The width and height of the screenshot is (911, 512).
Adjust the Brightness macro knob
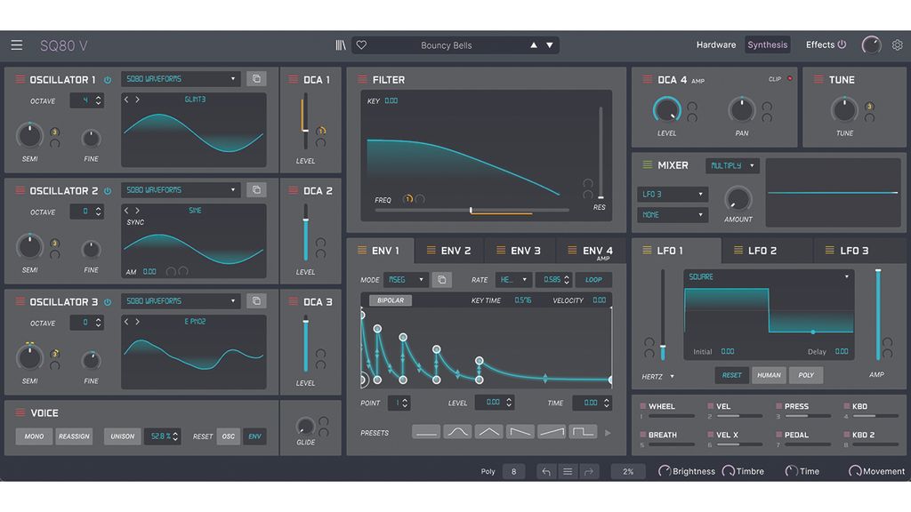coord(664,471)
